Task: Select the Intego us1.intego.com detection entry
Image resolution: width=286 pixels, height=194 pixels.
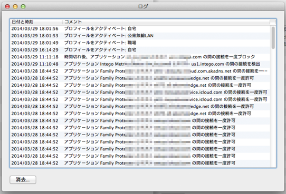Action: [x=140, y=64]
